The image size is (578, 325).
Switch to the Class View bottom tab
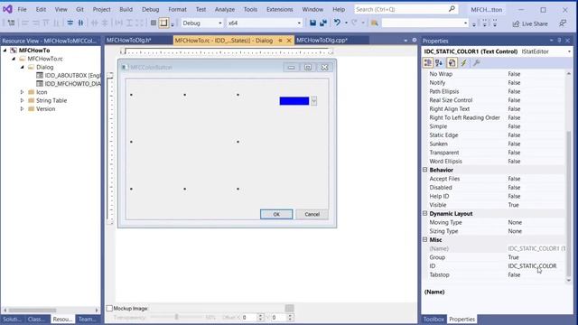click(37, 320)
